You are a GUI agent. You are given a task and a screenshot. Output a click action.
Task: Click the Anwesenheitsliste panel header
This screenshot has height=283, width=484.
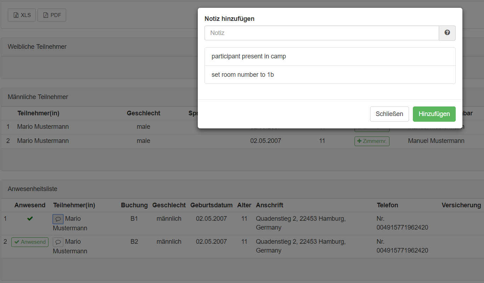click(x=33, y=189)
